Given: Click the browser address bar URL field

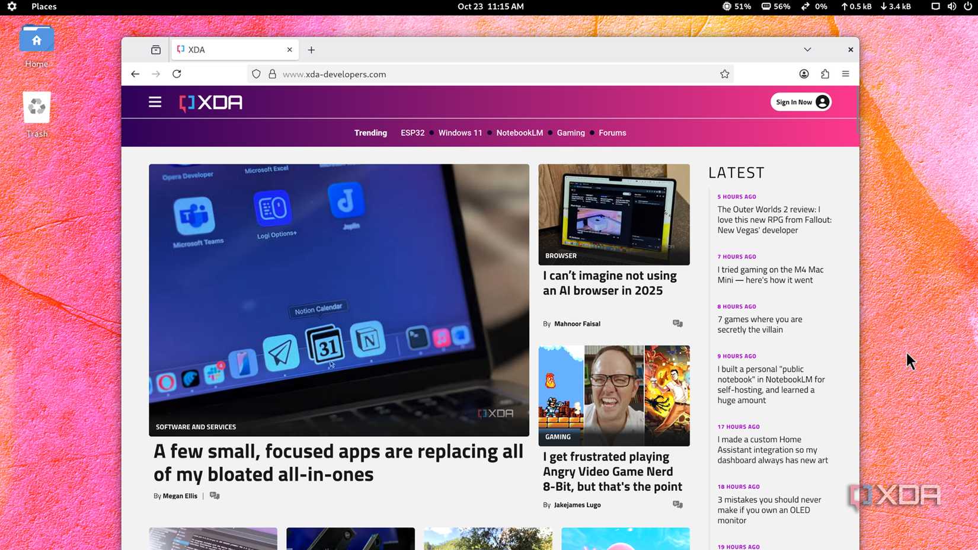Looking at the screenshot, I should click(490, 74).
